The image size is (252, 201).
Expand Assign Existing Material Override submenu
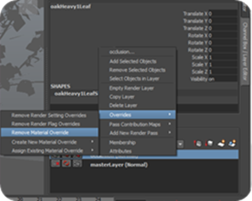(92, 150)
